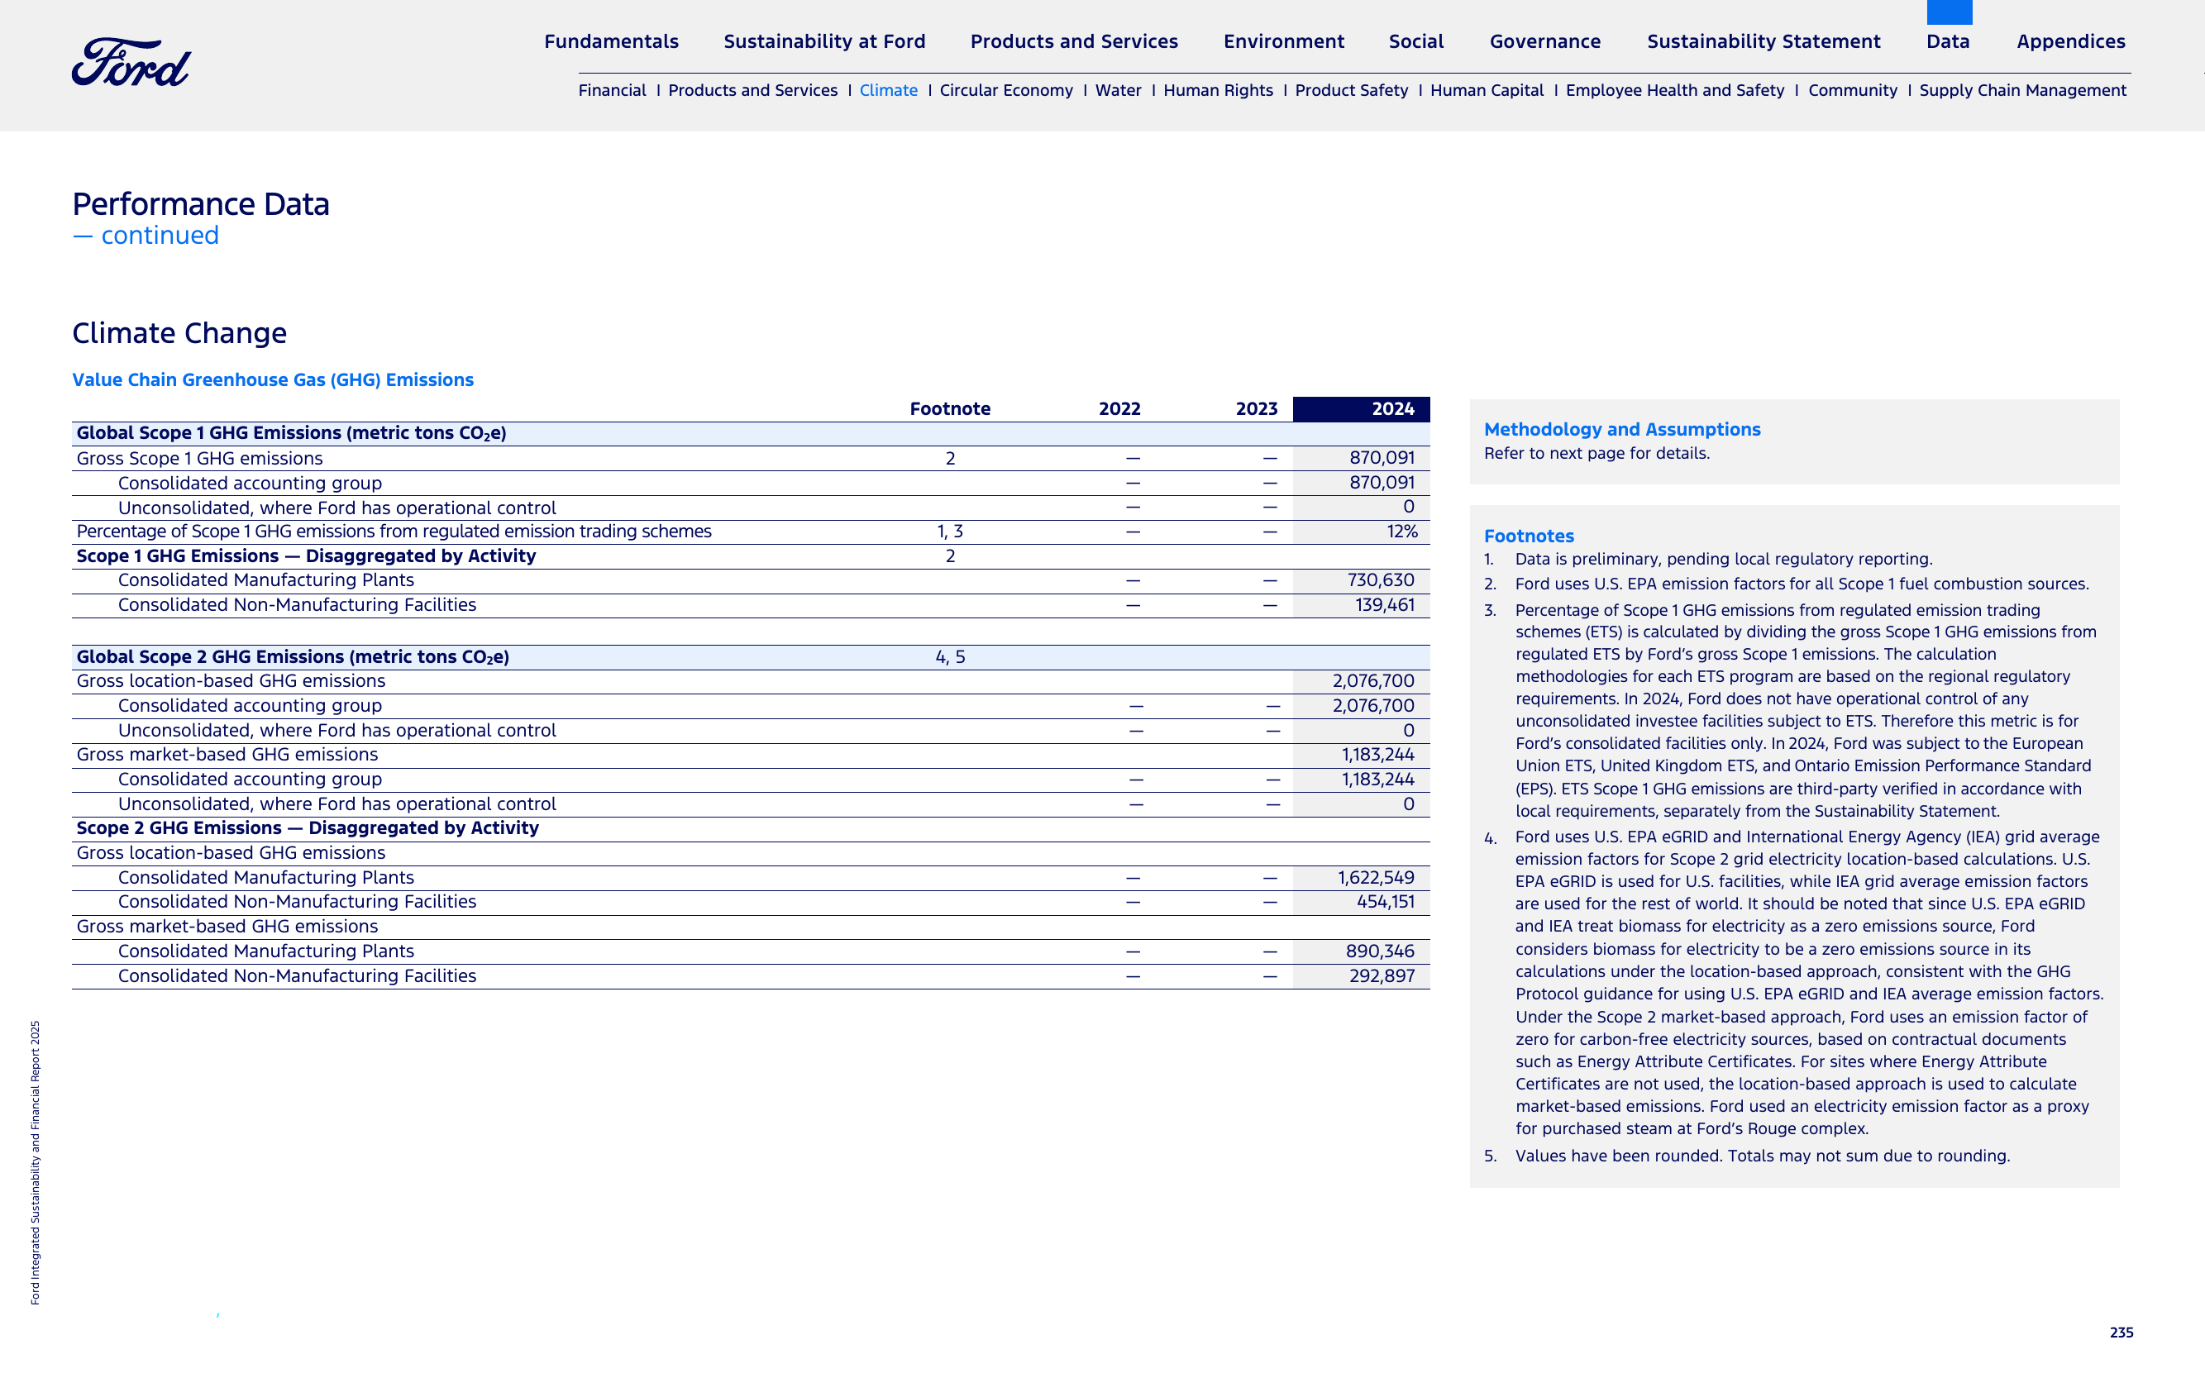Select the 1,622,549 value
The width and height of the screenshot is (2205, 1378).
point(1376,878)
